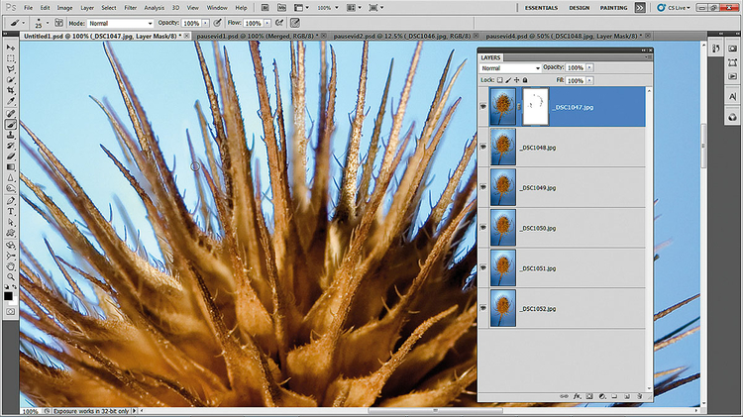This screenshot has height=417, width=743.
Task: Open layer blend mode dropdown
Action: [510, 68]
